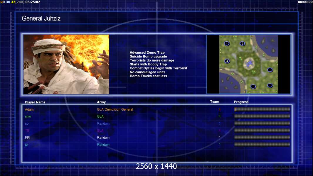Click the Progress column header
The width and height of the screenshot is (313, 176).
tap(241, 102)
